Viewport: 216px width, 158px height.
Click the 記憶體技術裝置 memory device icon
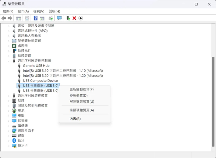pos(14,41)
